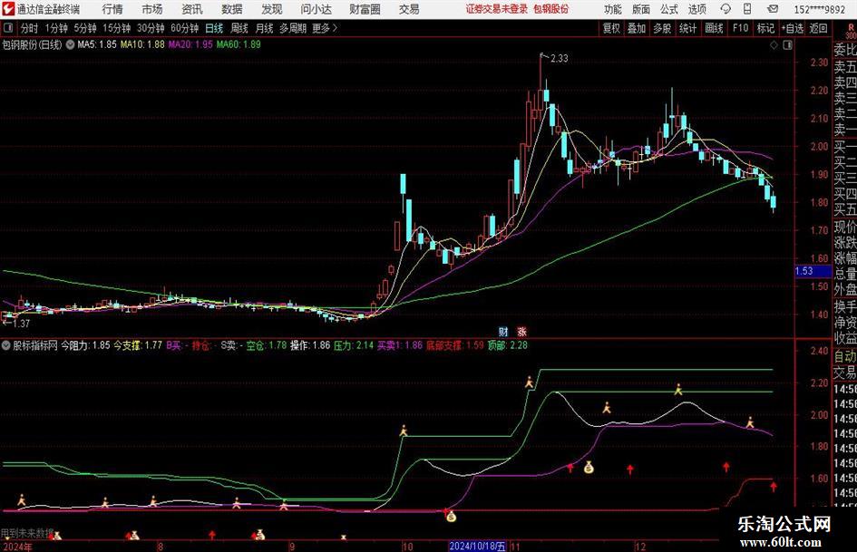Click the 1.37 low price label
The width and height of the screenshot is (857, 552).
(22, 323)
